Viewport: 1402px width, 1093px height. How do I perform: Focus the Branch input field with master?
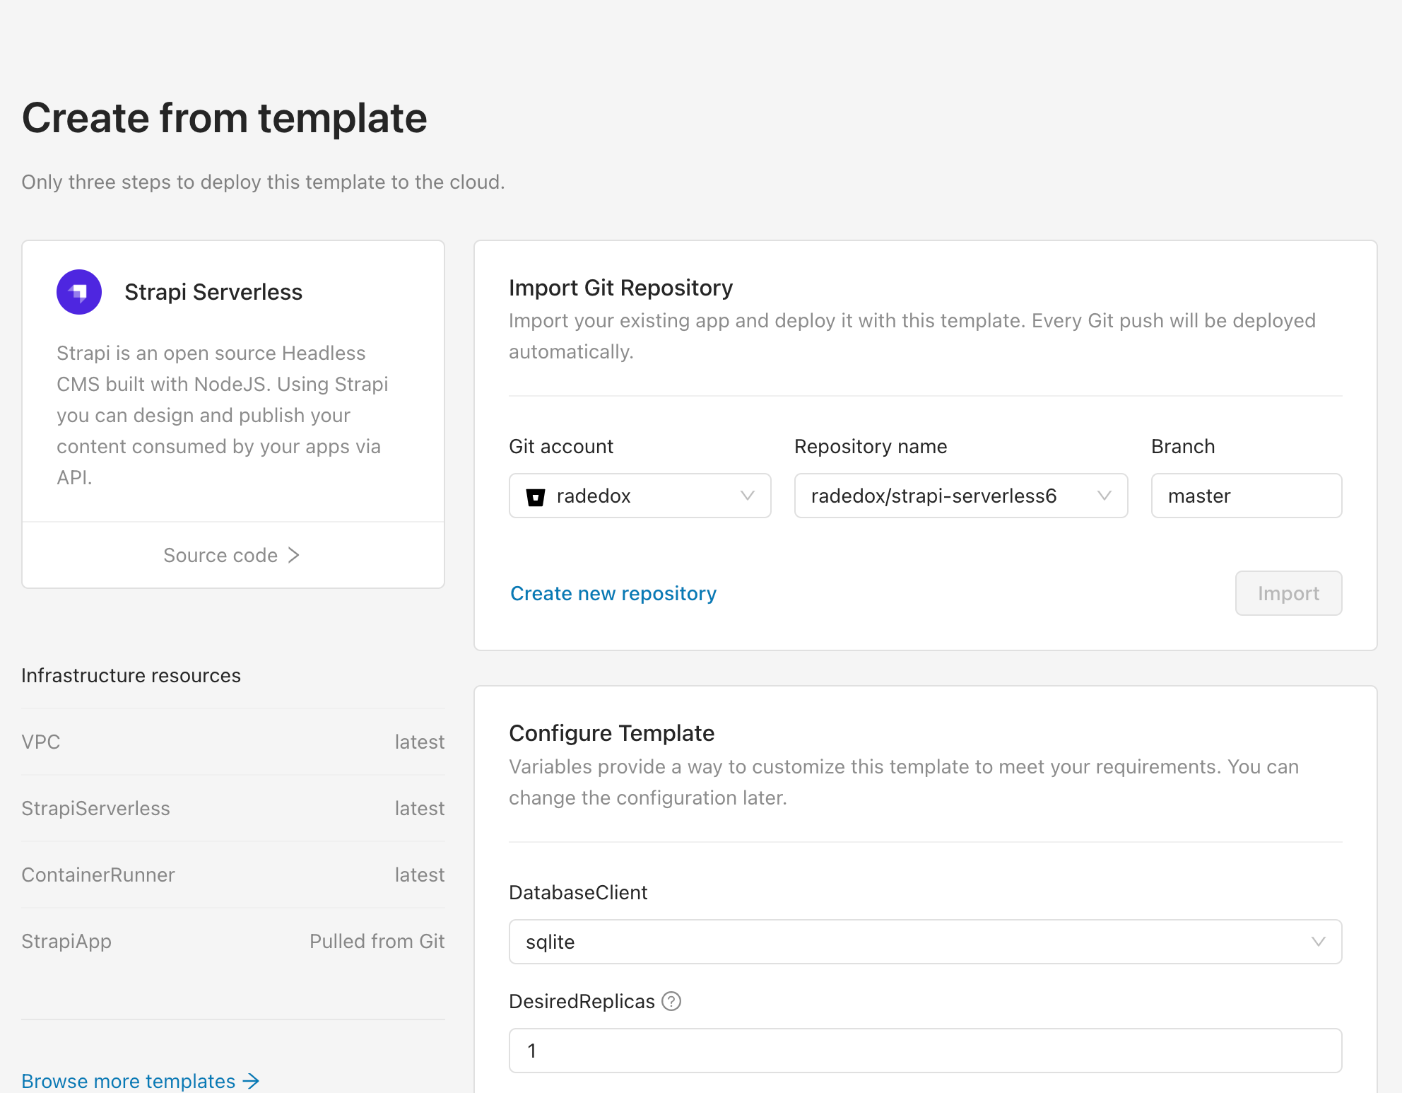tap(1247, 496)
